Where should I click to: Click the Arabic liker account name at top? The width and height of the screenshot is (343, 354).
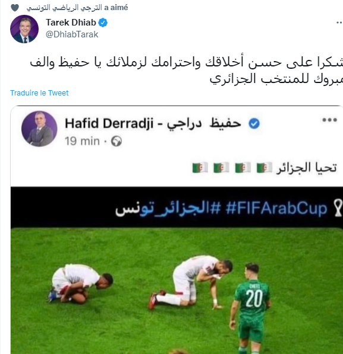pyautogui.click(x=64, y=8)
